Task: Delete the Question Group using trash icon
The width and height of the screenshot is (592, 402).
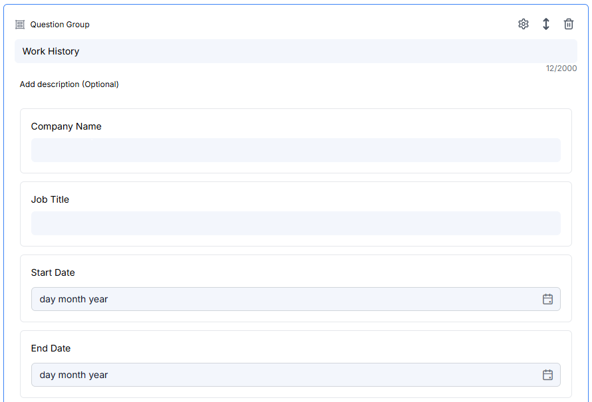Action: 569,23
